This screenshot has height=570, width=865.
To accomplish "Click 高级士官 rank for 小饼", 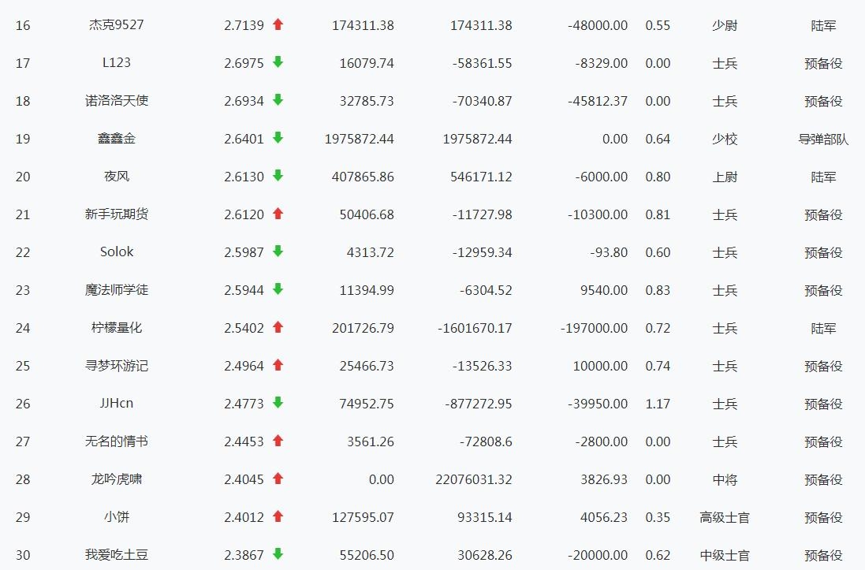I will 725,517.
